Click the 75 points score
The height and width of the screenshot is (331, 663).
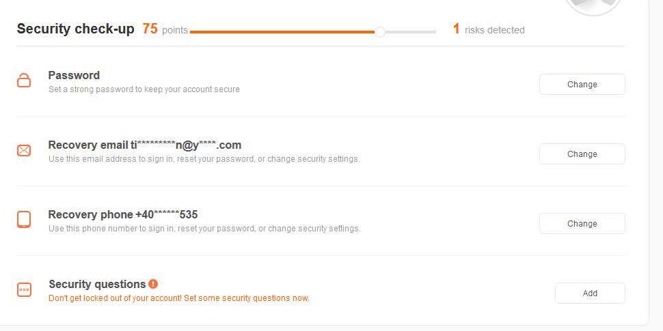coord(165,29)
